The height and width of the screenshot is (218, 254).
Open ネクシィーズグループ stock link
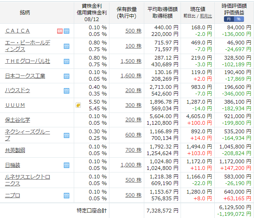pyautogui.click(x=27, y=135)
